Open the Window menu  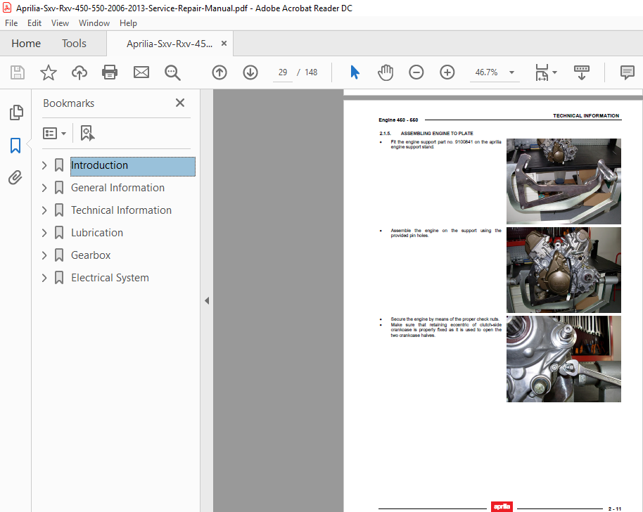pos(94,23)
